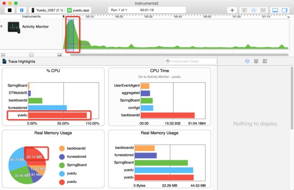Show the record settings inspector icon
Viewport: 294px width, 190px height.
click(247, 61)
